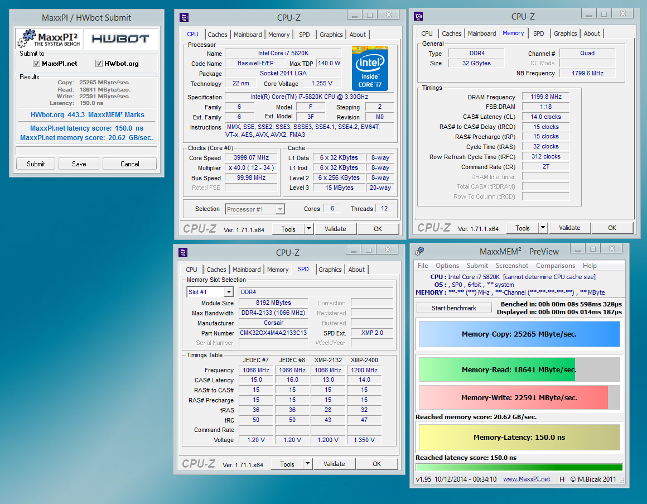This screenshot has width=647, height=504.
Task: Open the Graphics tab in the Memory tab window
Action: coord(566,33)
